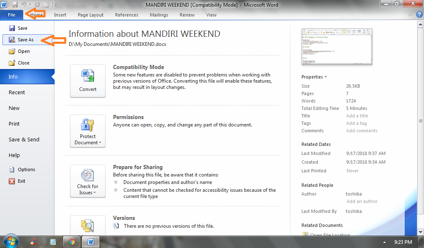Click Add comments field
The width and height of the screenshot is (424, 248).
click(362, 131)
